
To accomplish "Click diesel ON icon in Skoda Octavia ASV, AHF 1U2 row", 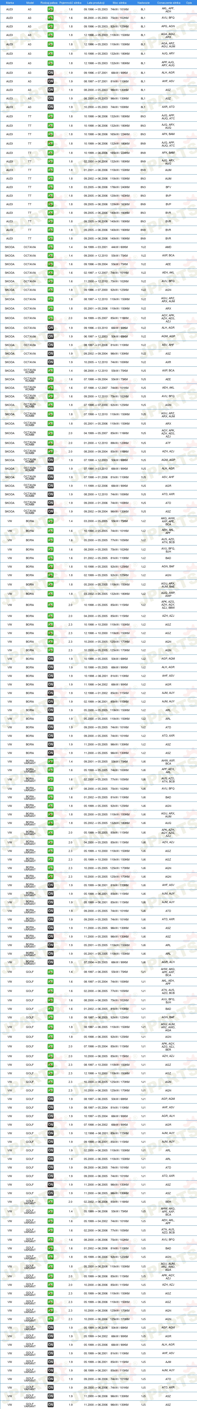I will tap(50, 345).
